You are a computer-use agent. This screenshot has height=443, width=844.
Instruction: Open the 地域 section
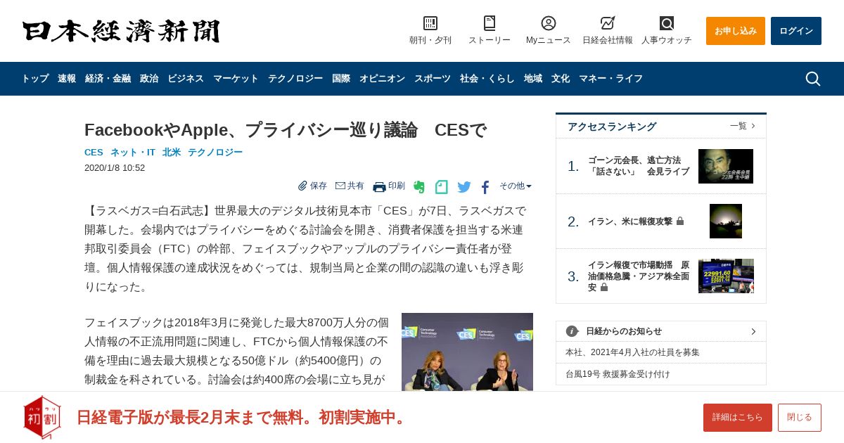point(533,79)
